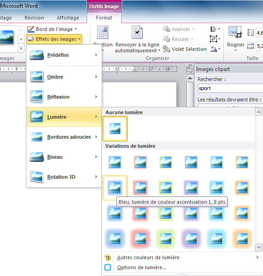Viewport: 263px width, 276px height.
Task: Apply green glow accent 3, 18 pts
Action: [166, 239]
